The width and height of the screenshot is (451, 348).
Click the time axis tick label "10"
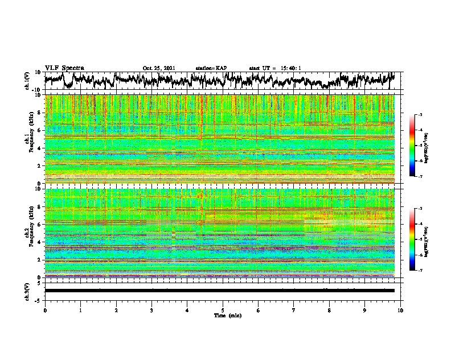tap(400, 310)
